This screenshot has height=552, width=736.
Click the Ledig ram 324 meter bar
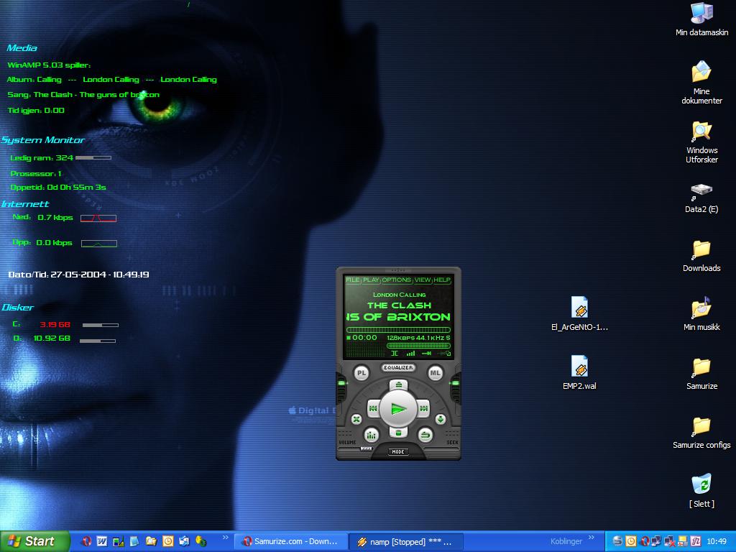point(93,157)
